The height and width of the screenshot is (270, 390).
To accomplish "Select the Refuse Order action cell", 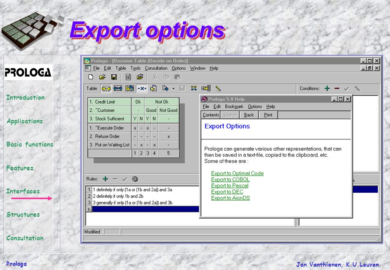I will tap(109, 136).
